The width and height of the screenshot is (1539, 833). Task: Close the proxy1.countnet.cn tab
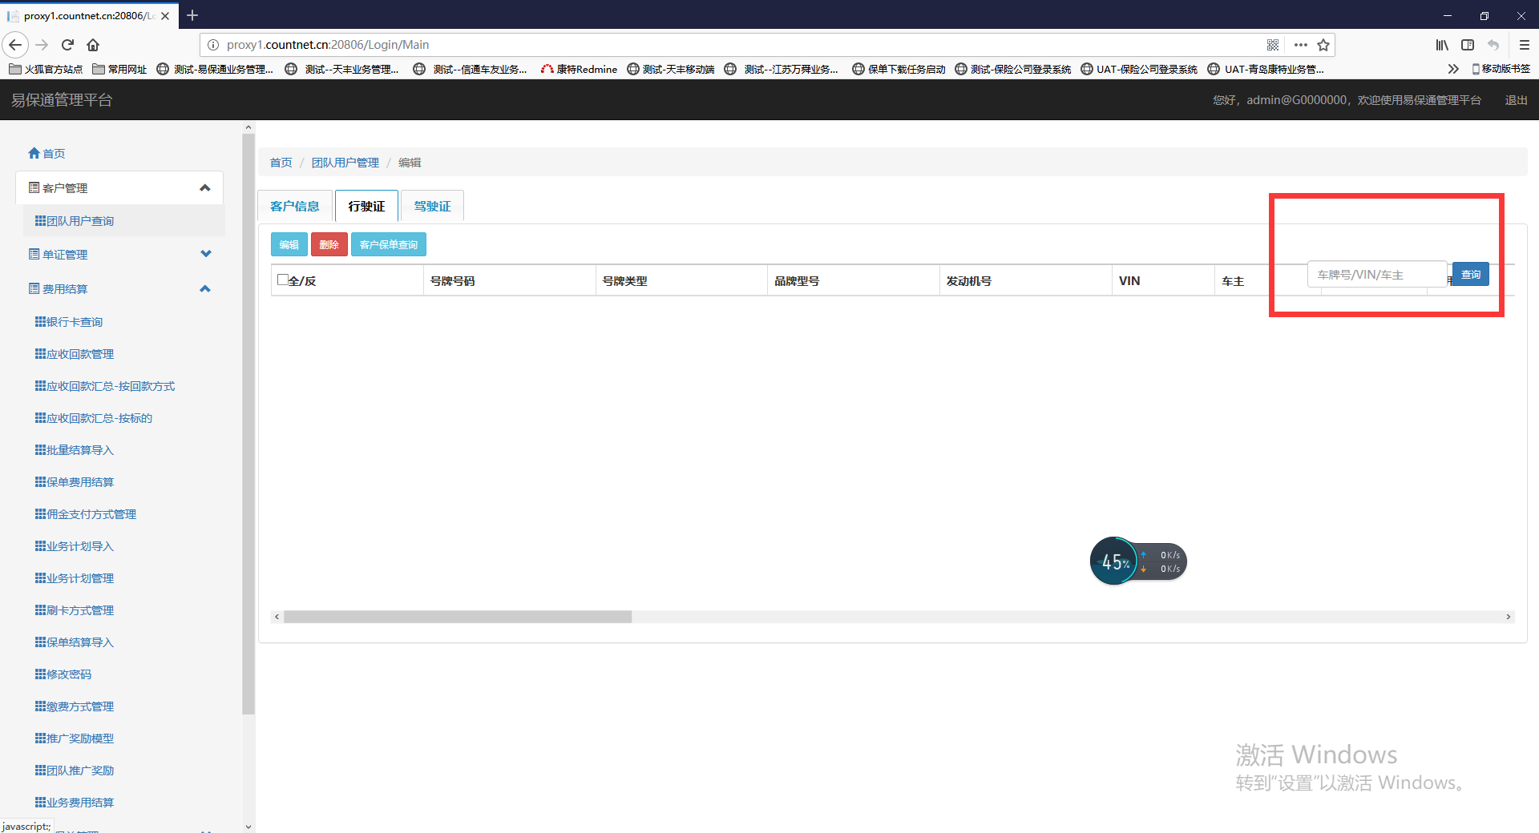click(x=165, y=15)
